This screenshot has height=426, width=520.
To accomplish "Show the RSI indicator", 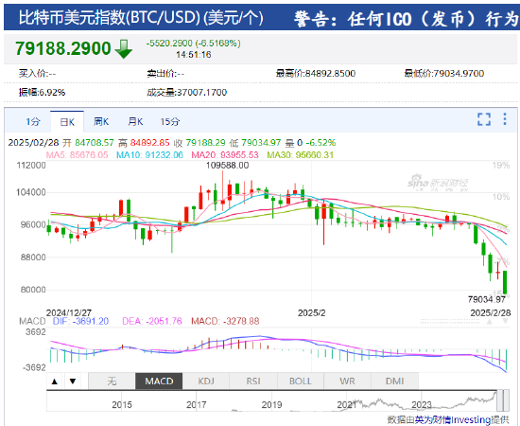I will (x=253, y=382).
